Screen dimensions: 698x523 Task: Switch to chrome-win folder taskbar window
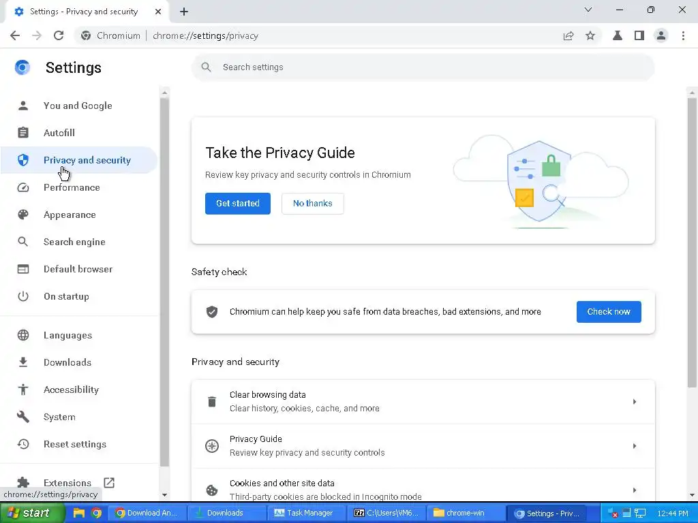pyautogui.click(x=465, y=513)
